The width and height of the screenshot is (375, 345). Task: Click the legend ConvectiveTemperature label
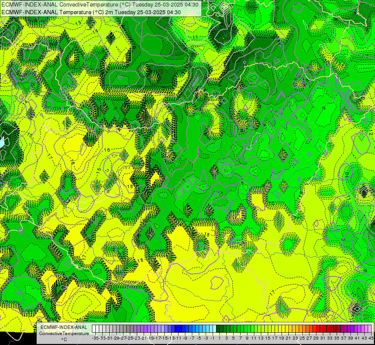[64, 333]
